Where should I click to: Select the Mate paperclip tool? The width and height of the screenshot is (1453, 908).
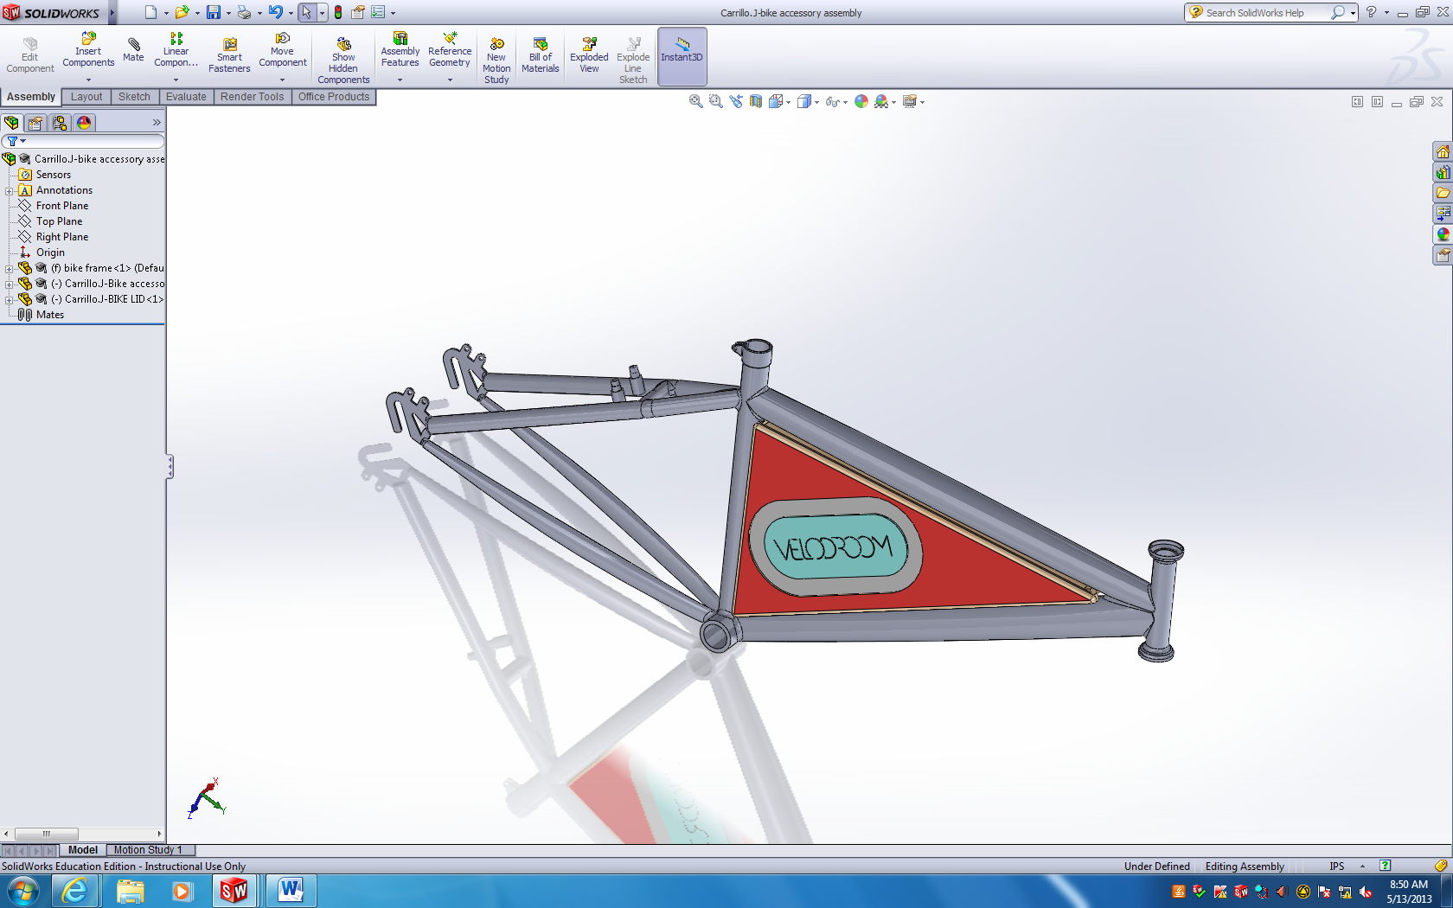(133, 49)
